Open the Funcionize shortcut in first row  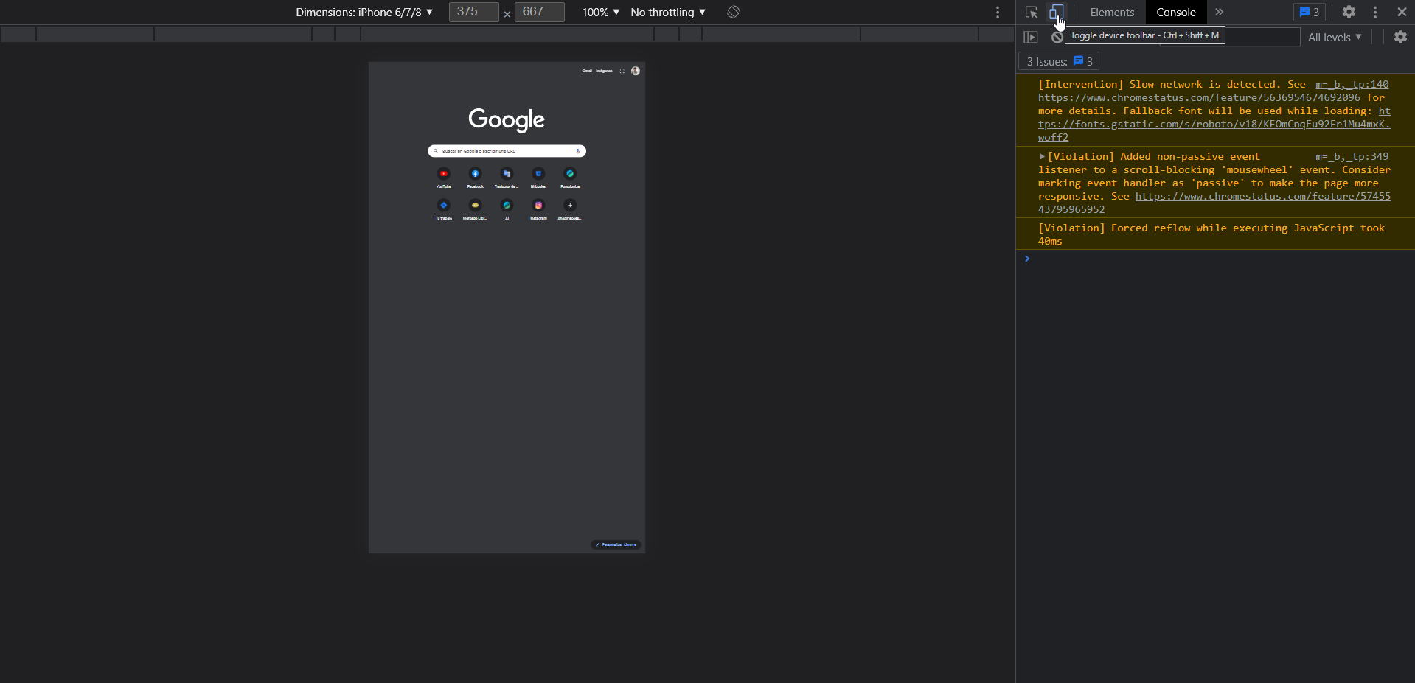(x=570, y=178)
